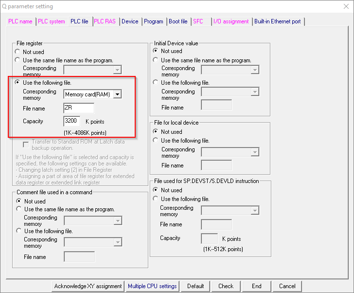Click the Acknowledge XY assignment button
354x293 pixels.
(88, 286)
